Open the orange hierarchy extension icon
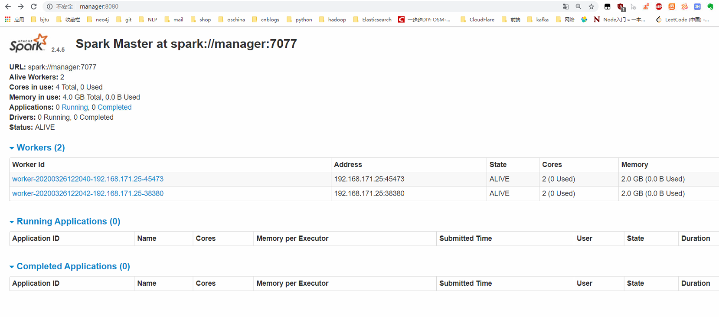The width and height of the screenshot is (719, 317). point(646,7)
